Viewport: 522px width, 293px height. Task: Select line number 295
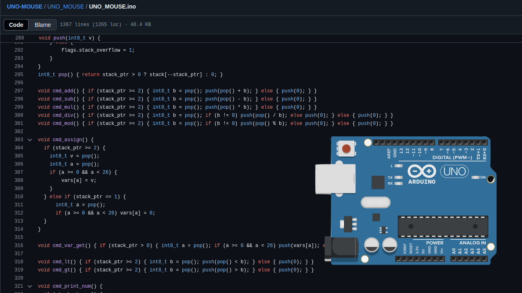coord(19,74)
